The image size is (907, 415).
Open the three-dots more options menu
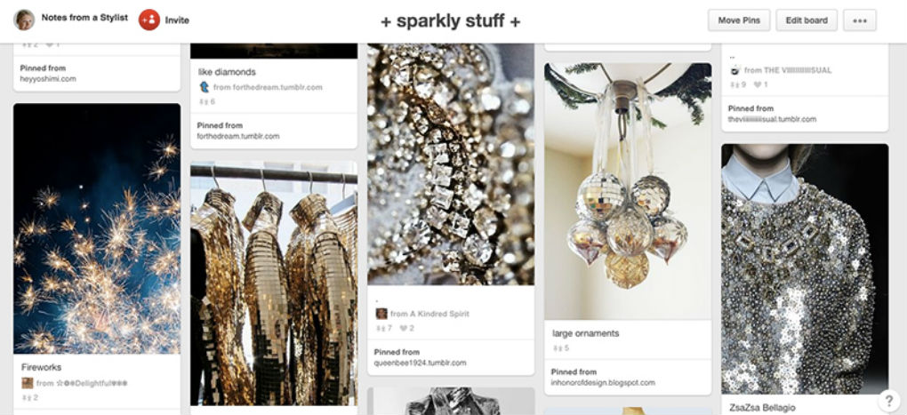(x=860, y=20)
